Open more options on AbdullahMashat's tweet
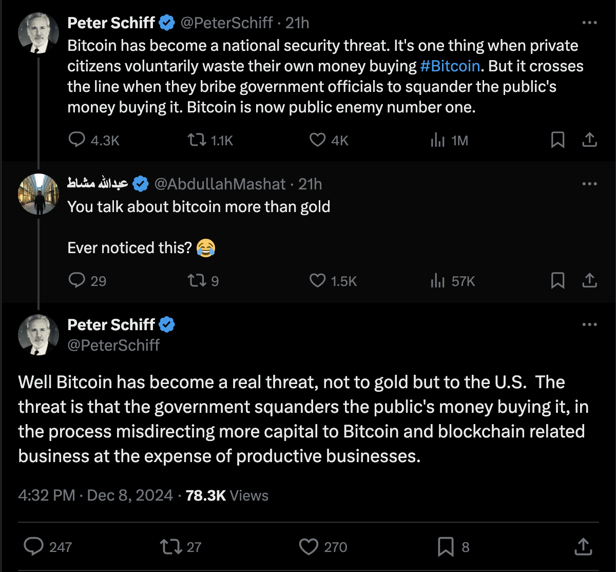This screenshot has height=572, width=616. pyautogui.click(x=589, y=184)
